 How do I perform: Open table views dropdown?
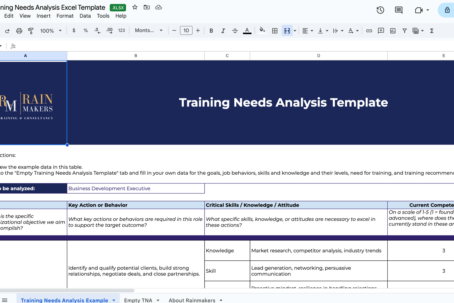pos(418,31)
